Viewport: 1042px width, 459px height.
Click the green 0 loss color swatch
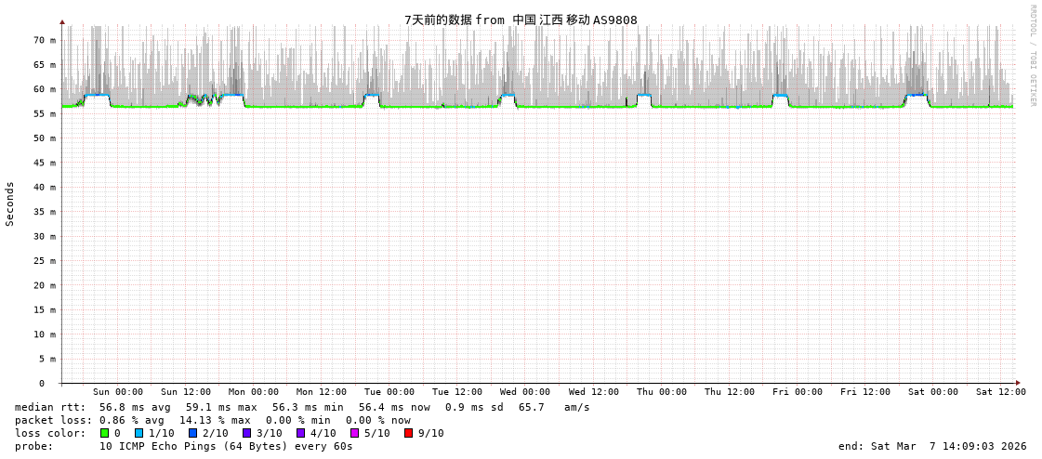click(x=105, y=433)
